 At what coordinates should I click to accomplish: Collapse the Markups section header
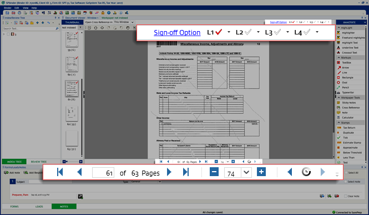point(351,57)
